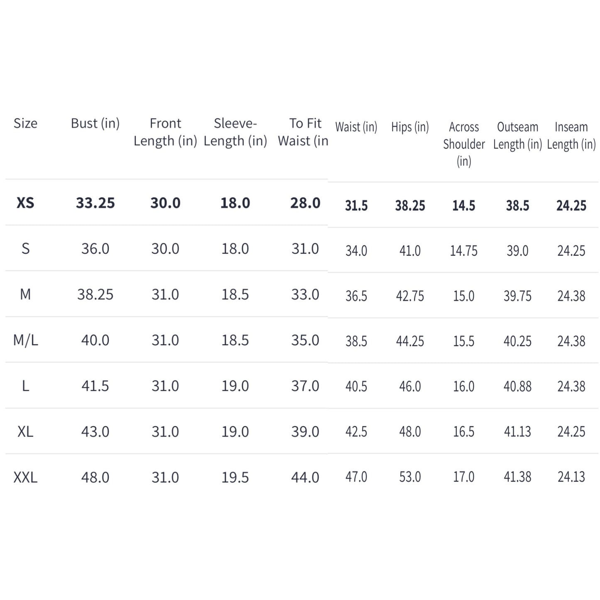Click the XXL hips value 53.0
Viewport: 600px width, 600px height.
410,477
